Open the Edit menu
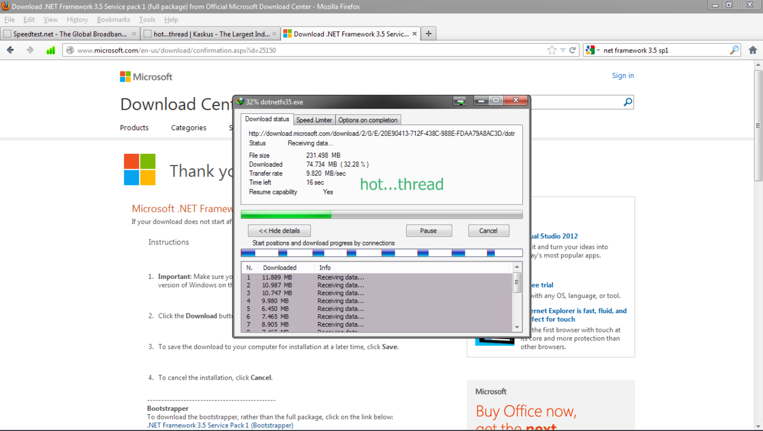Viewport: 763px width, 431px height. 29,20
